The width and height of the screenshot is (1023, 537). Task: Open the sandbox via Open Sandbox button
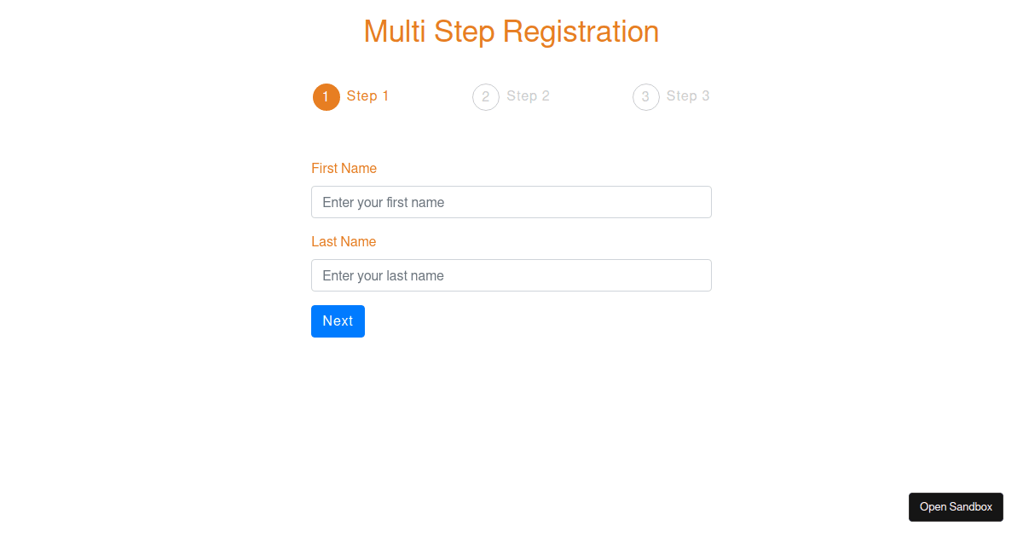pyautogui.click(x=956, y=507)
